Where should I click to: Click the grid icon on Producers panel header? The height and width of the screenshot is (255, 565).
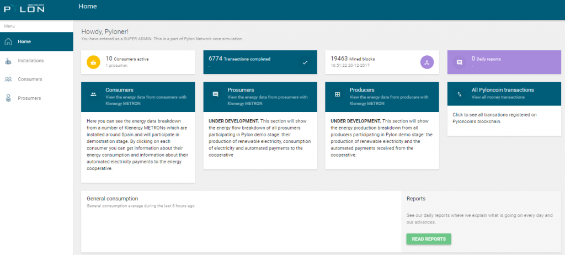coord(337,94)
